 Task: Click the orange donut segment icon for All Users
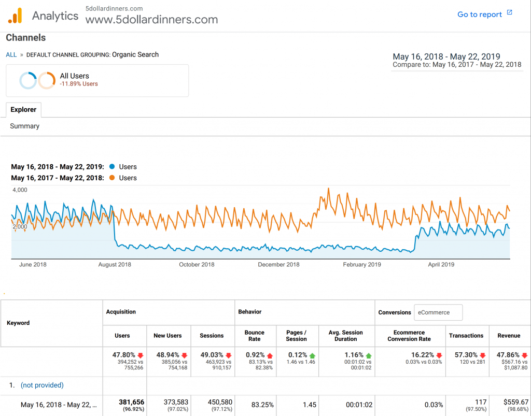pos(47,80)
